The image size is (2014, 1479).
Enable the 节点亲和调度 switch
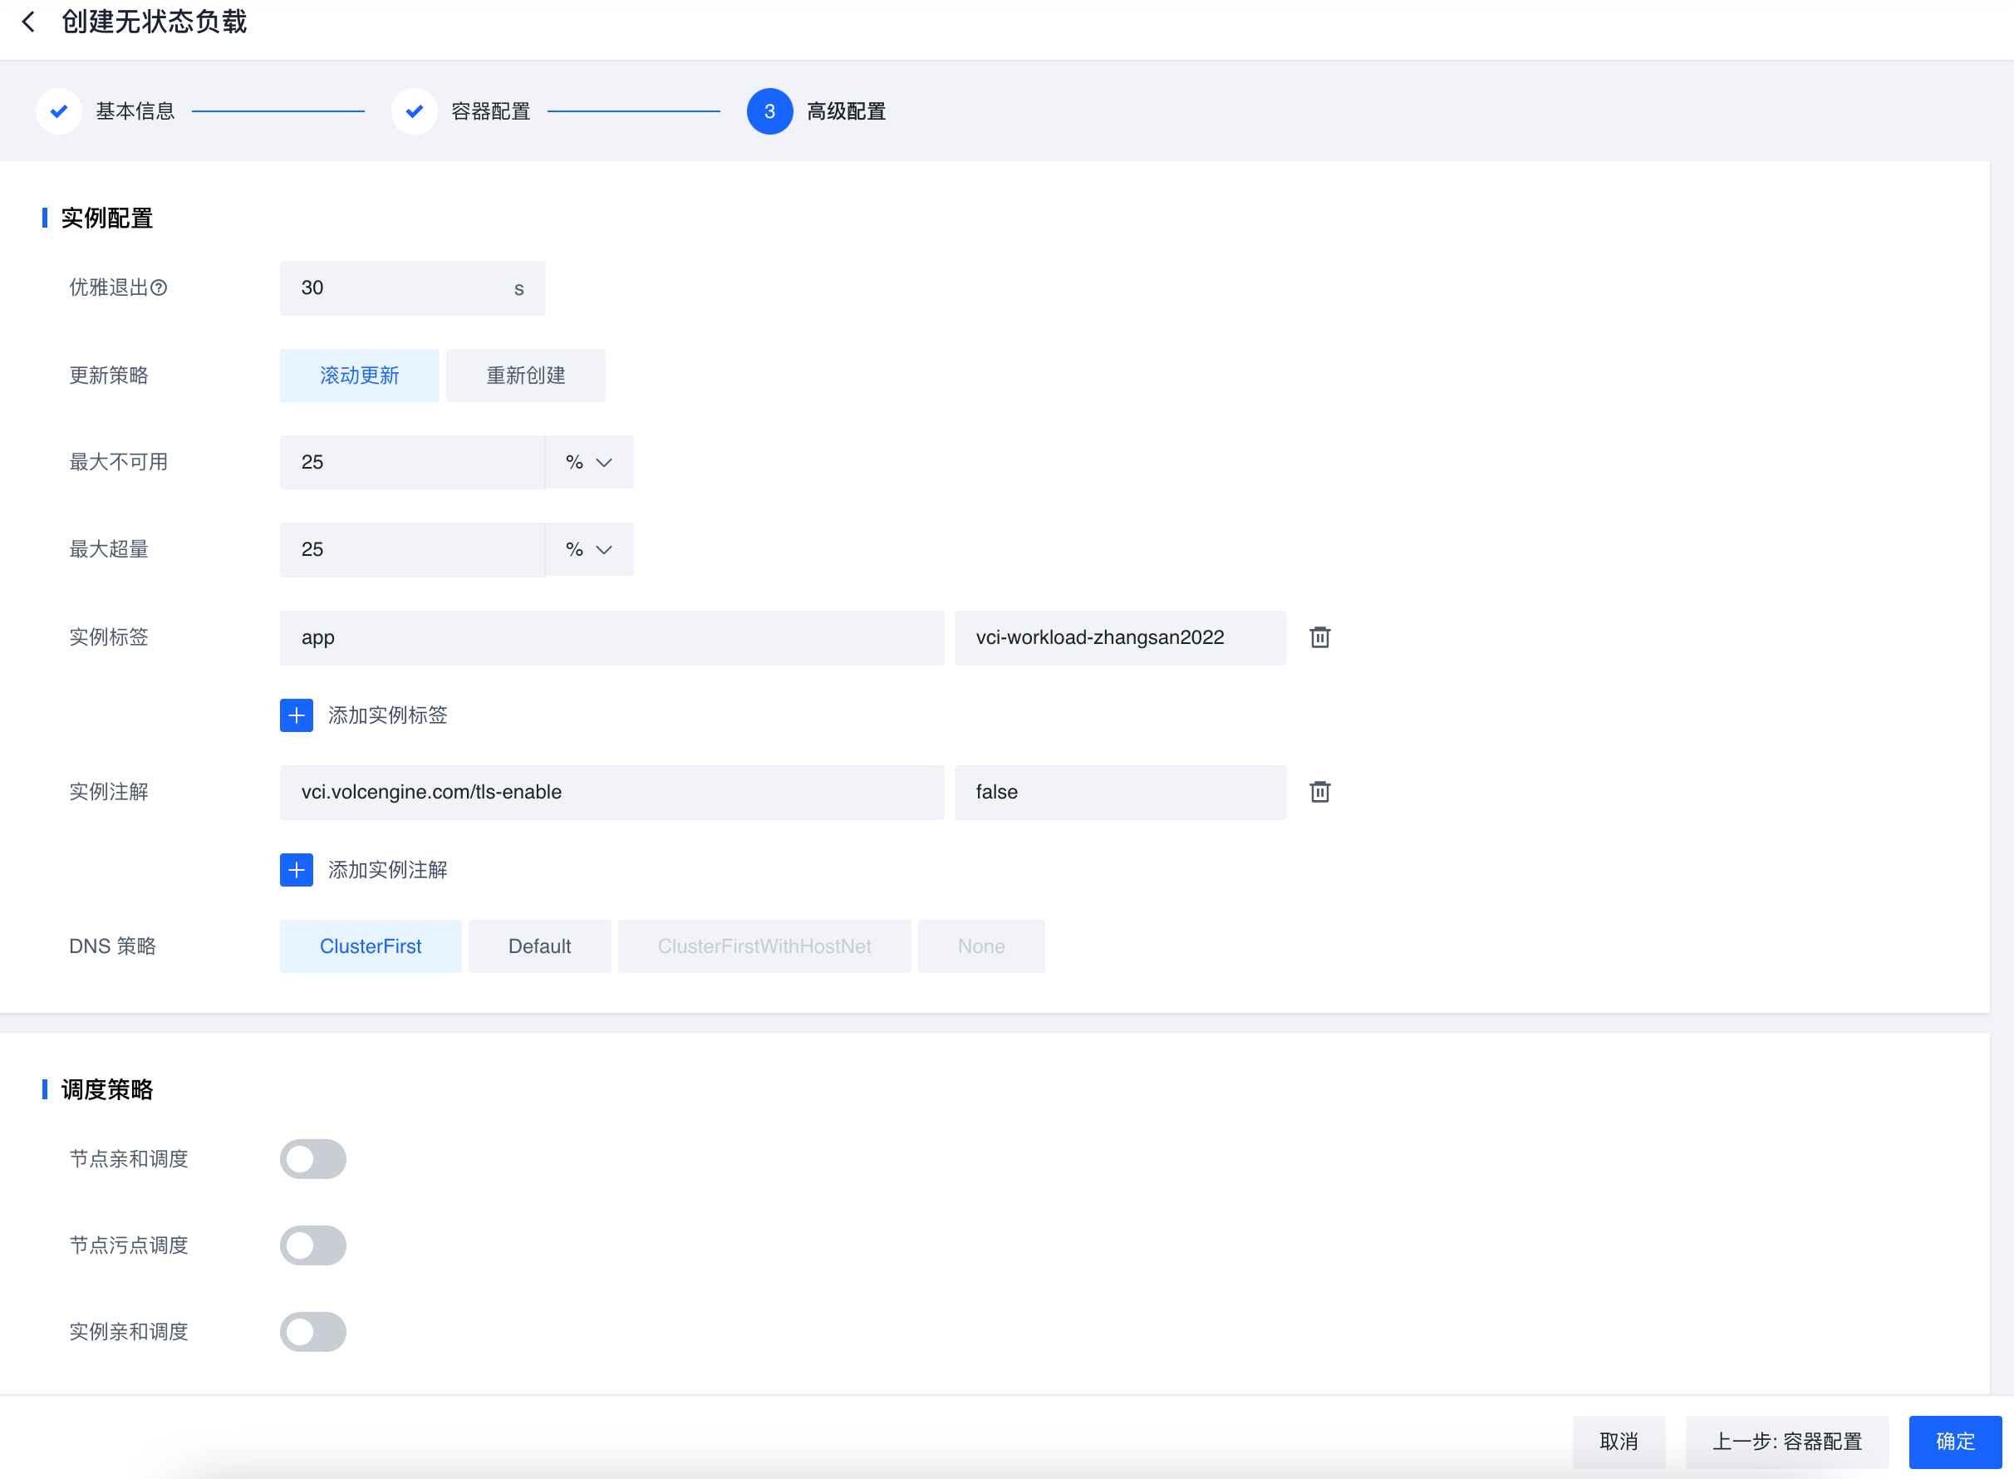312,1158
